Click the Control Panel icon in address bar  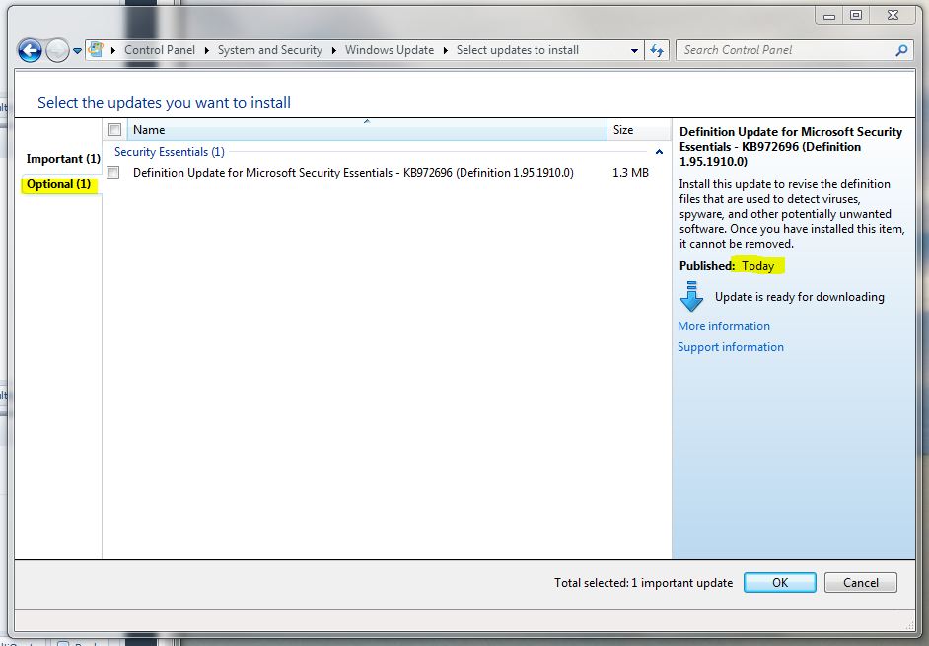[96, 50]
